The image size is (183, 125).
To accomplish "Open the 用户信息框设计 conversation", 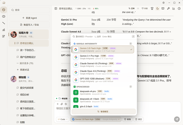I will click(x=29, y=57).
